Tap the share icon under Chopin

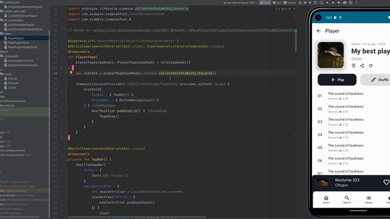point(362,66)
